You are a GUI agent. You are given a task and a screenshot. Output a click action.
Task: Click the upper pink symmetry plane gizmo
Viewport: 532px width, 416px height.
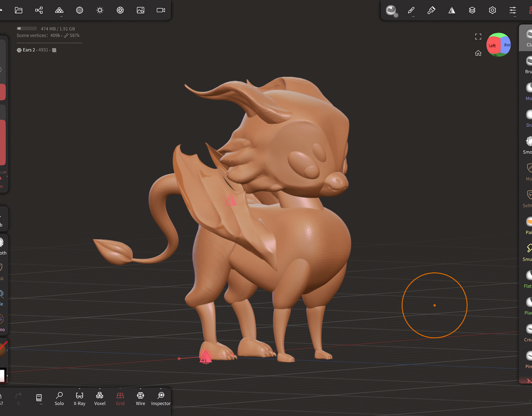(230, 200)
